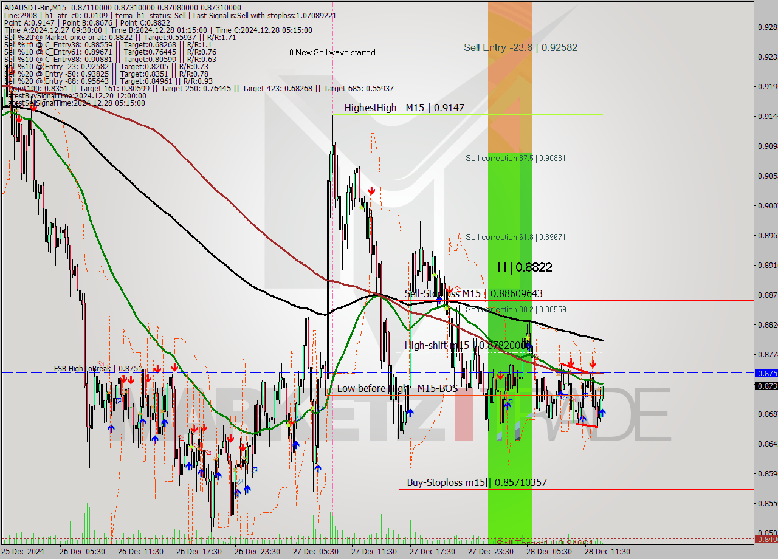Click 'Sell correction 87.5 | 0.90881' label
Screen dimensions: 778x559
(x=515, y=158)
